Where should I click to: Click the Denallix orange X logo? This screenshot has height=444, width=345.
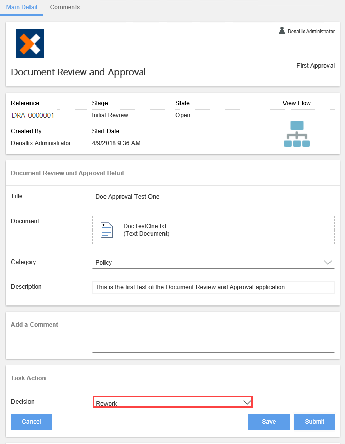[30, 44]
